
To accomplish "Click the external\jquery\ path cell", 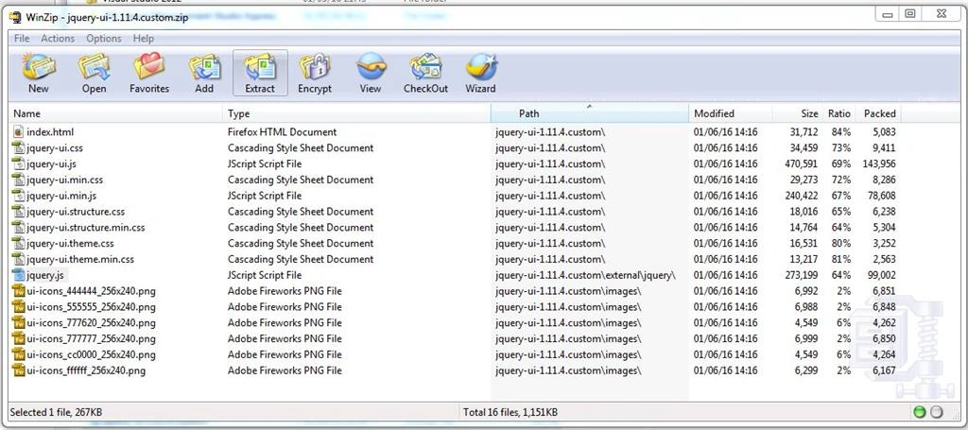I will click(x=585, y=275).
